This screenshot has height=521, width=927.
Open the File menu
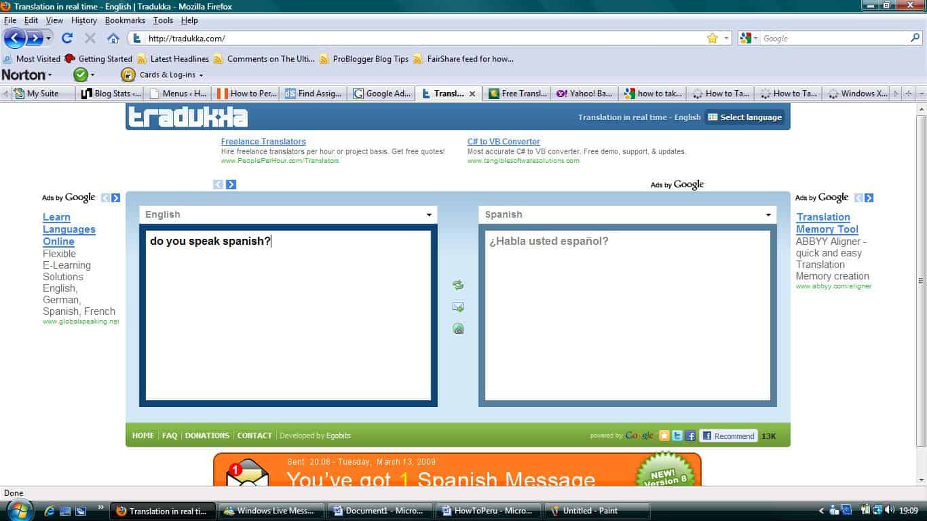[10, 20]
